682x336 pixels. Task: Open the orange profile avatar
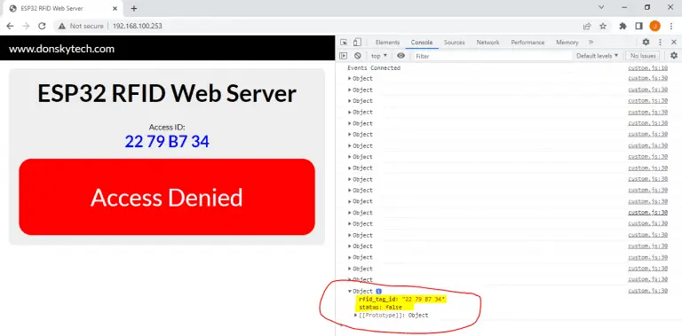pyautogui.click(x=654, y=26)
